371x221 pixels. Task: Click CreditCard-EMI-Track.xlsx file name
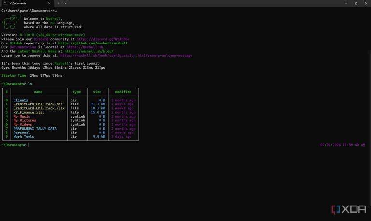coord(39,108)
